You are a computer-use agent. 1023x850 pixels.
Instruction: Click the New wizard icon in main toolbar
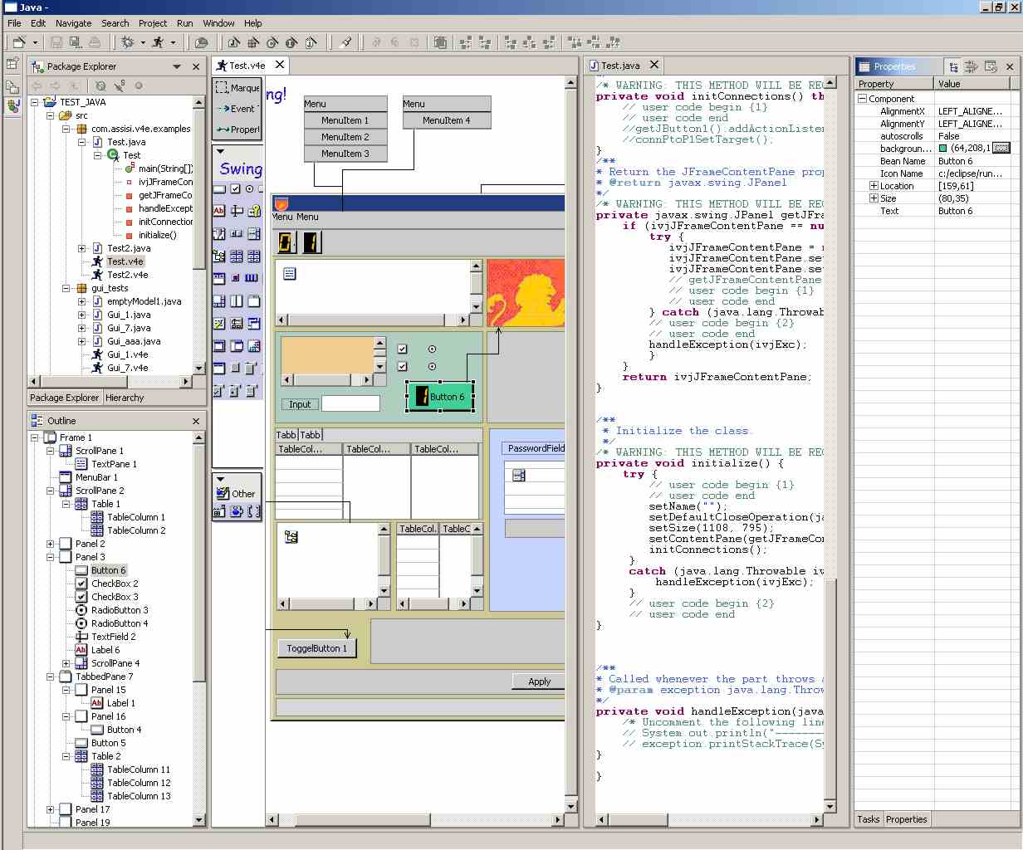coord(19,42)
